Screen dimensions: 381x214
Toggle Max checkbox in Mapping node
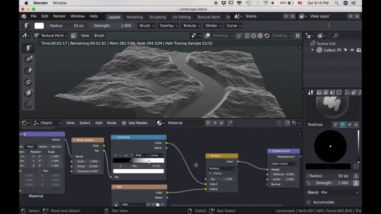40,171
